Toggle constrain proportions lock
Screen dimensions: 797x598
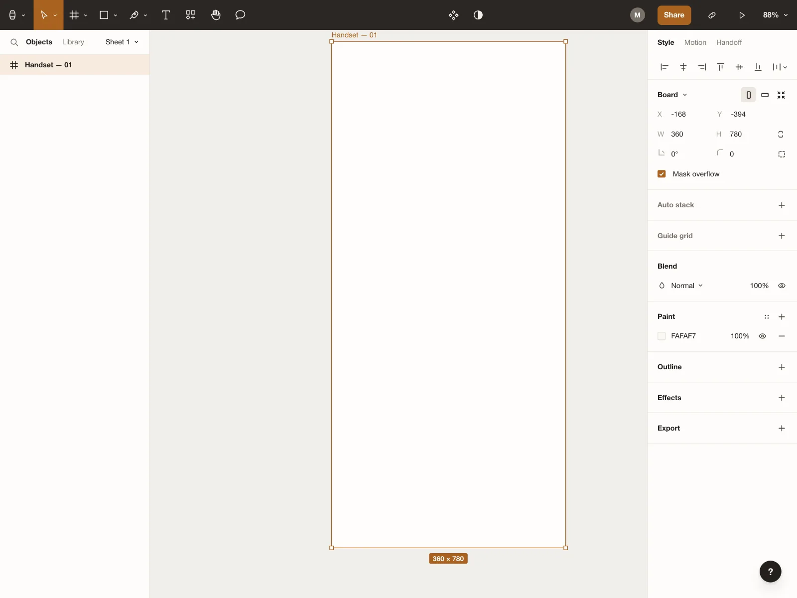(781, 134)
